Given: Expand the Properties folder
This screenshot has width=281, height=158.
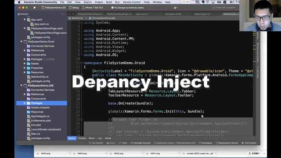Looking at the screenshot, I should 25,68.
